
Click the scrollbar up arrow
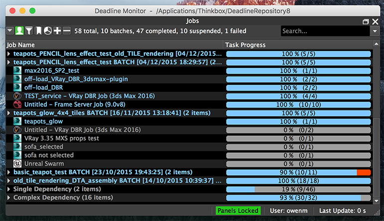[376, 44]
